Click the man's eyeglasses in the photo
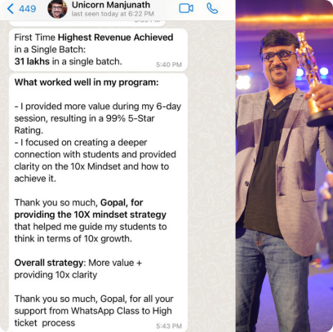This screenshot has width=333, height=332. 277,56
